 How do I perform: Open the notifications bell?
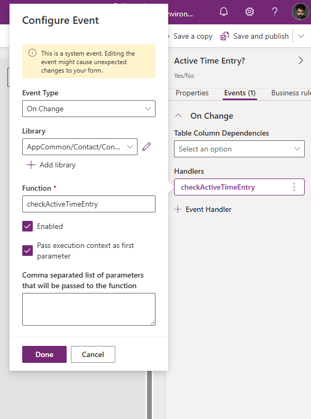click(x=224, y=12)
